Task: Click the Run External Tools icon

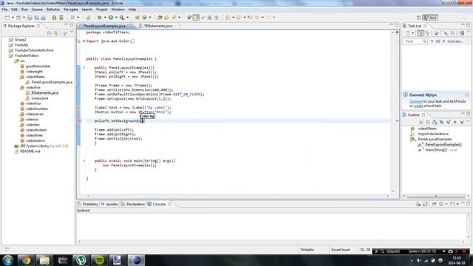Action: tap(121, 18)
